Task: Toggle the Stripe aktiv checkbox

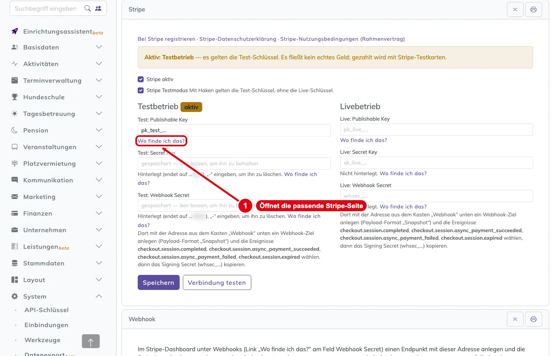Action: click(x=140, y=79)
